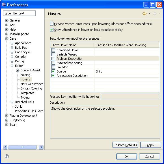The height and width of the screenshot is (164, 164).
Task: Check the Combined Hover checkbox
Action: [53, 50]
